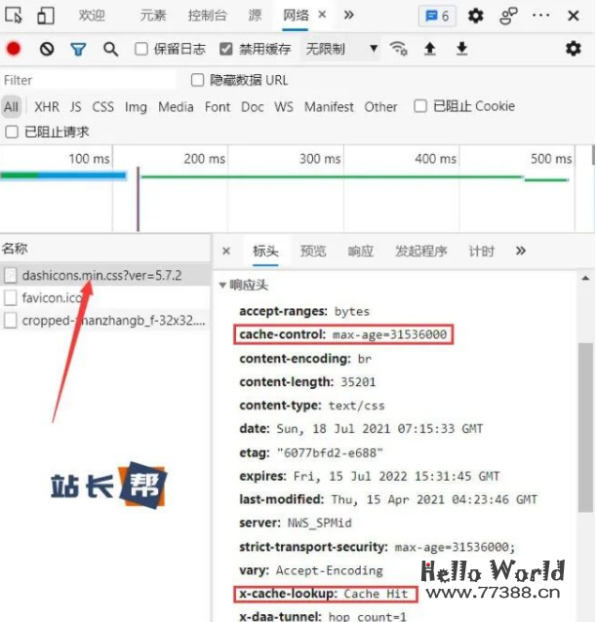
Task: Open network search magnifier
Action: click(110, 49)
